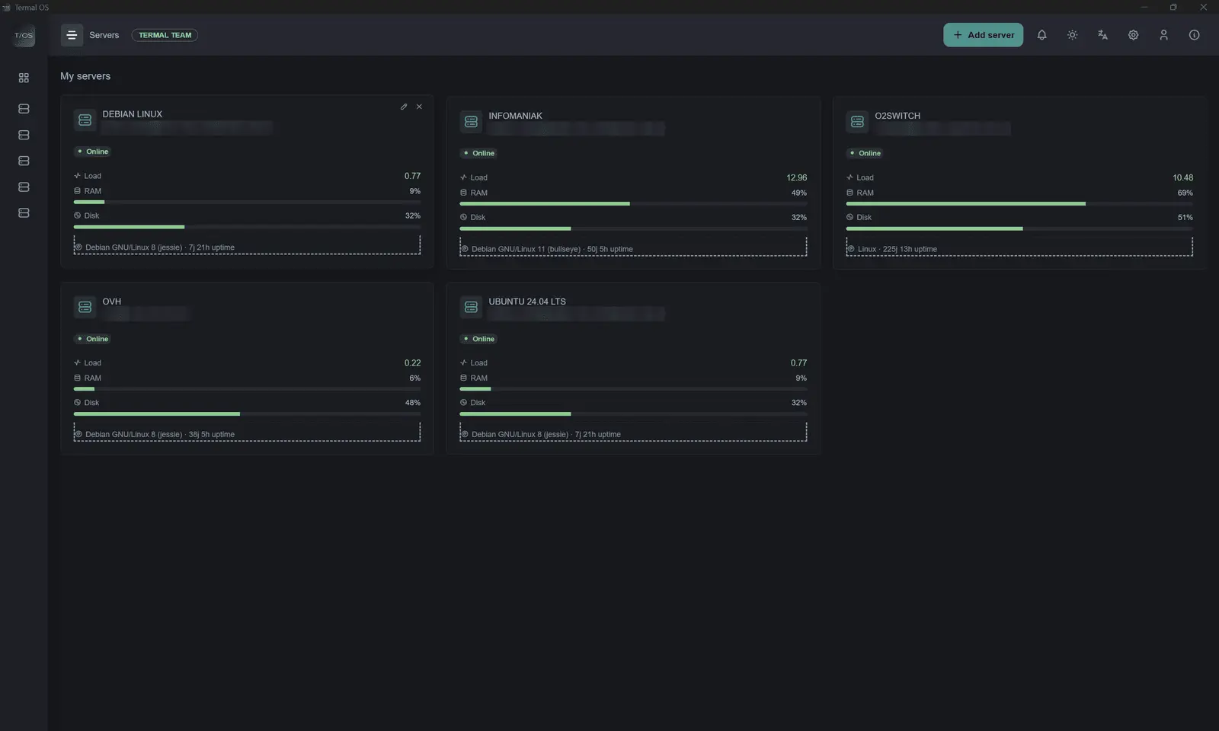Open the OVH server title
This screenshot has width=1219, height=731.
point(112,302)
